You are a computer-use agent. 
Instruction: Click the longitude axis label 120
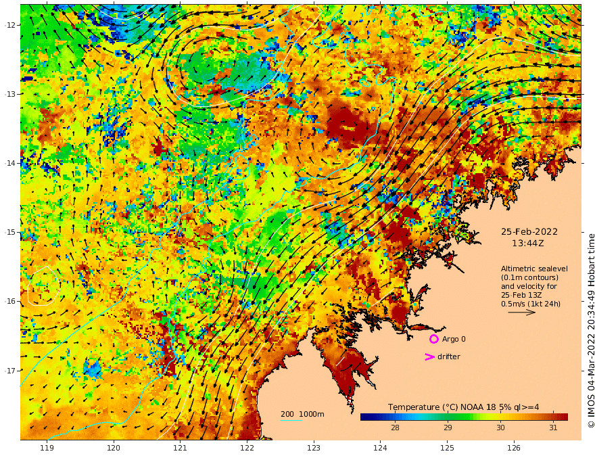(114, 448)
